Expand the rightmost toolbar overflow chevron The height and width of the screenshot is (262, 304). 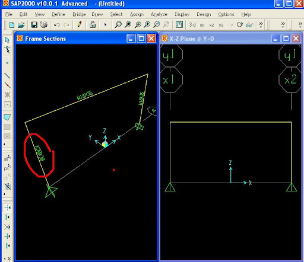click(300, 25)
